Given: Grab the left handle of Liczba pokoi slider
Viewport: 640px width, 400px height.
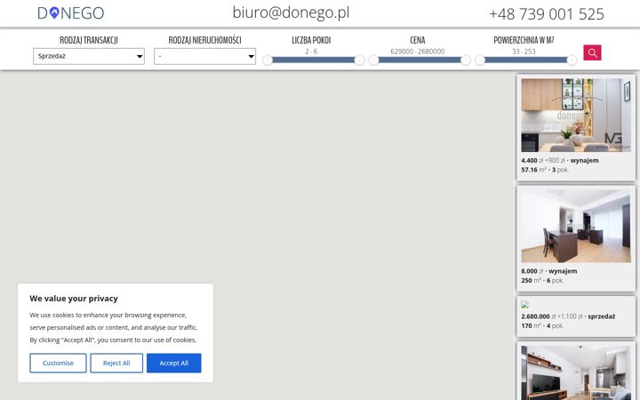Looking at the screenshot, I should (268, 60).
